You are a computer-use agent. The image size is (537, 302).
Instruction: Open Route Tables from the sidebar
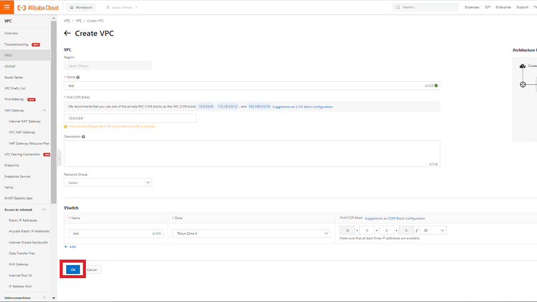click(x=14, y=77)
